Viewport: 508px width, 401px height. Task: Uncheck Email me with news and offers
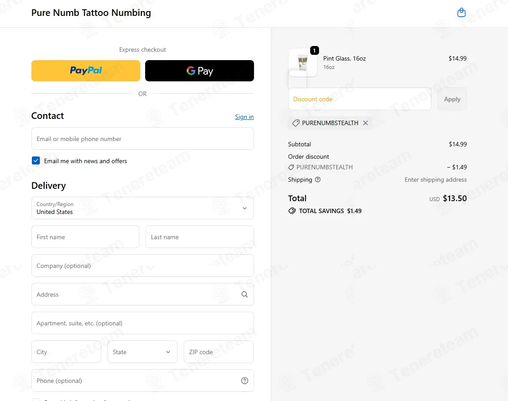[36, 160]
